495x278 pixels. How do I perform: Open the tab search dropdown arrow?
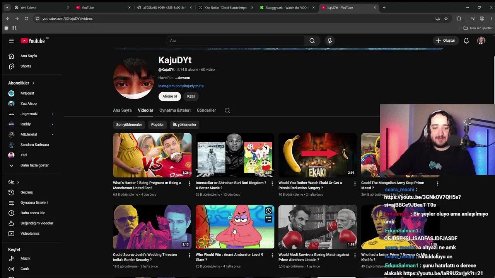pyautogui.click(x=7, y=7)
